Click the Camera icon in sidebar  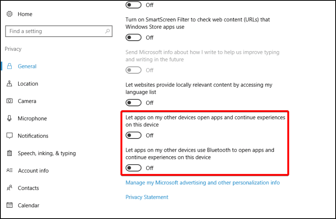tap(10, 101)
